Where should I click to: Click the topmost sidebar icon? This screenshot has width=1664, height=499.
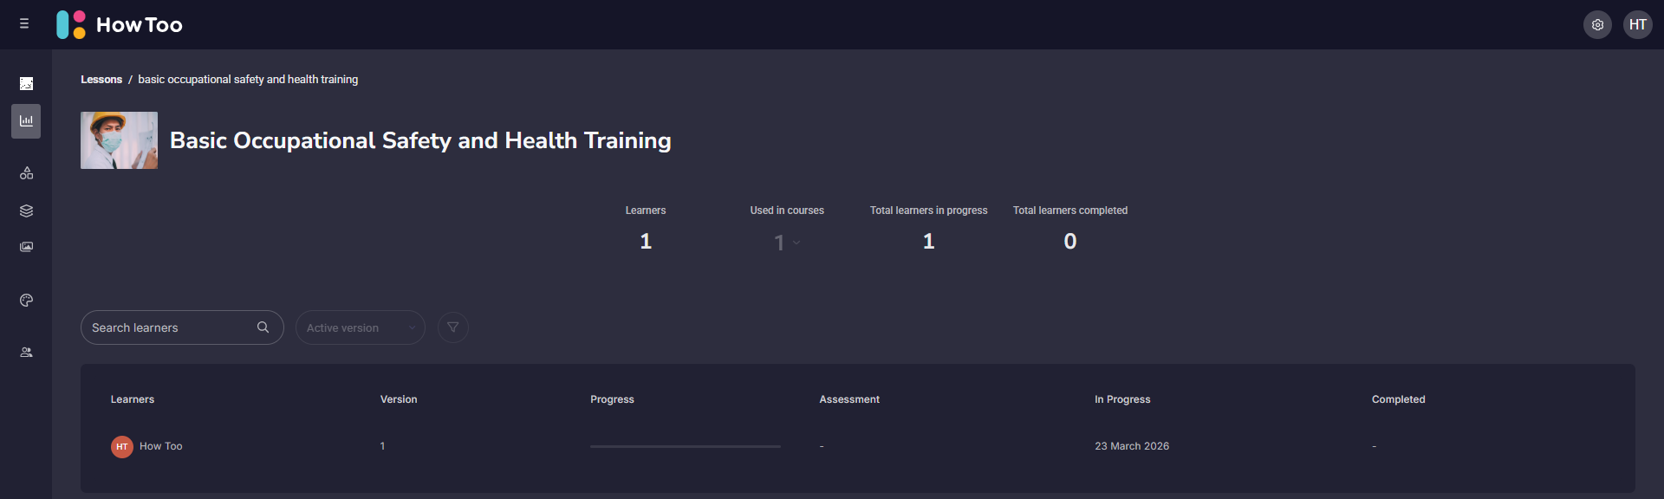26,84
